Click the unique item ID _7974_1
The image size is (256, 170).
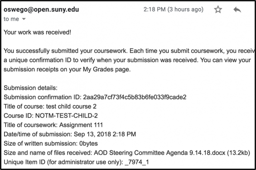coord(137,162)
